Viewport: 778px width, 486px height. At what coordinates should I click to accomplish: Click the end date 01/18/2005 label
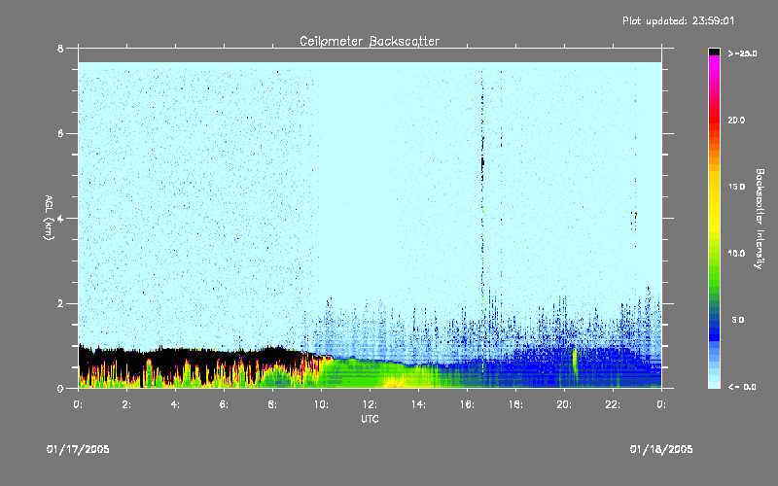click(661, 449)
